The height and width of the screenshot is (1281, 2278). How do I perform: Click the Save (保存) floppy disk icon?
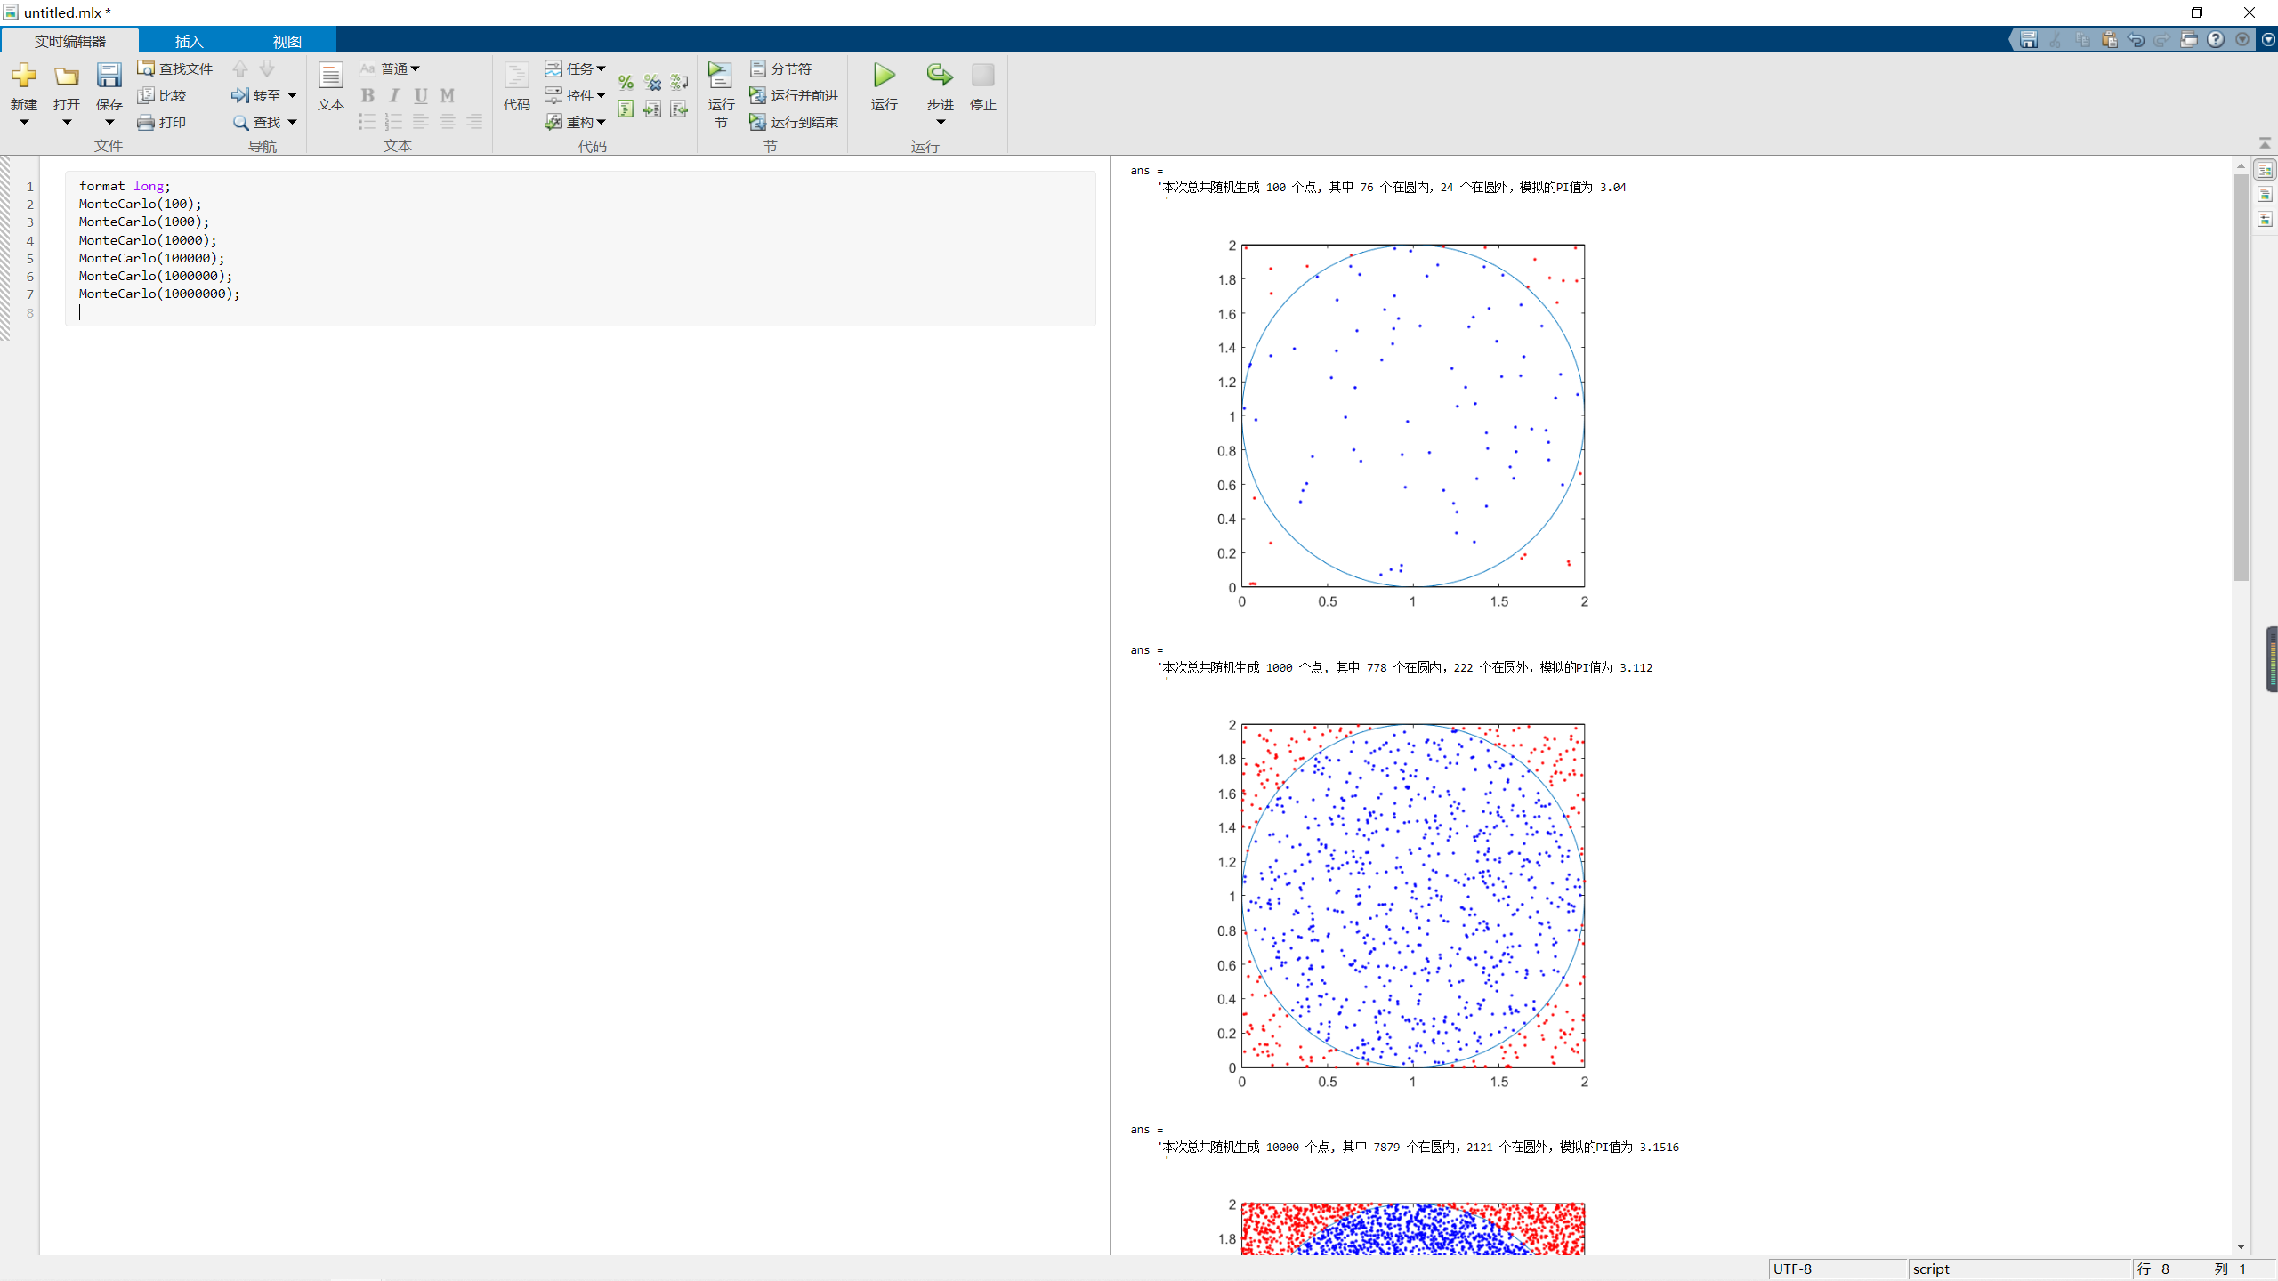click(109, 76)
